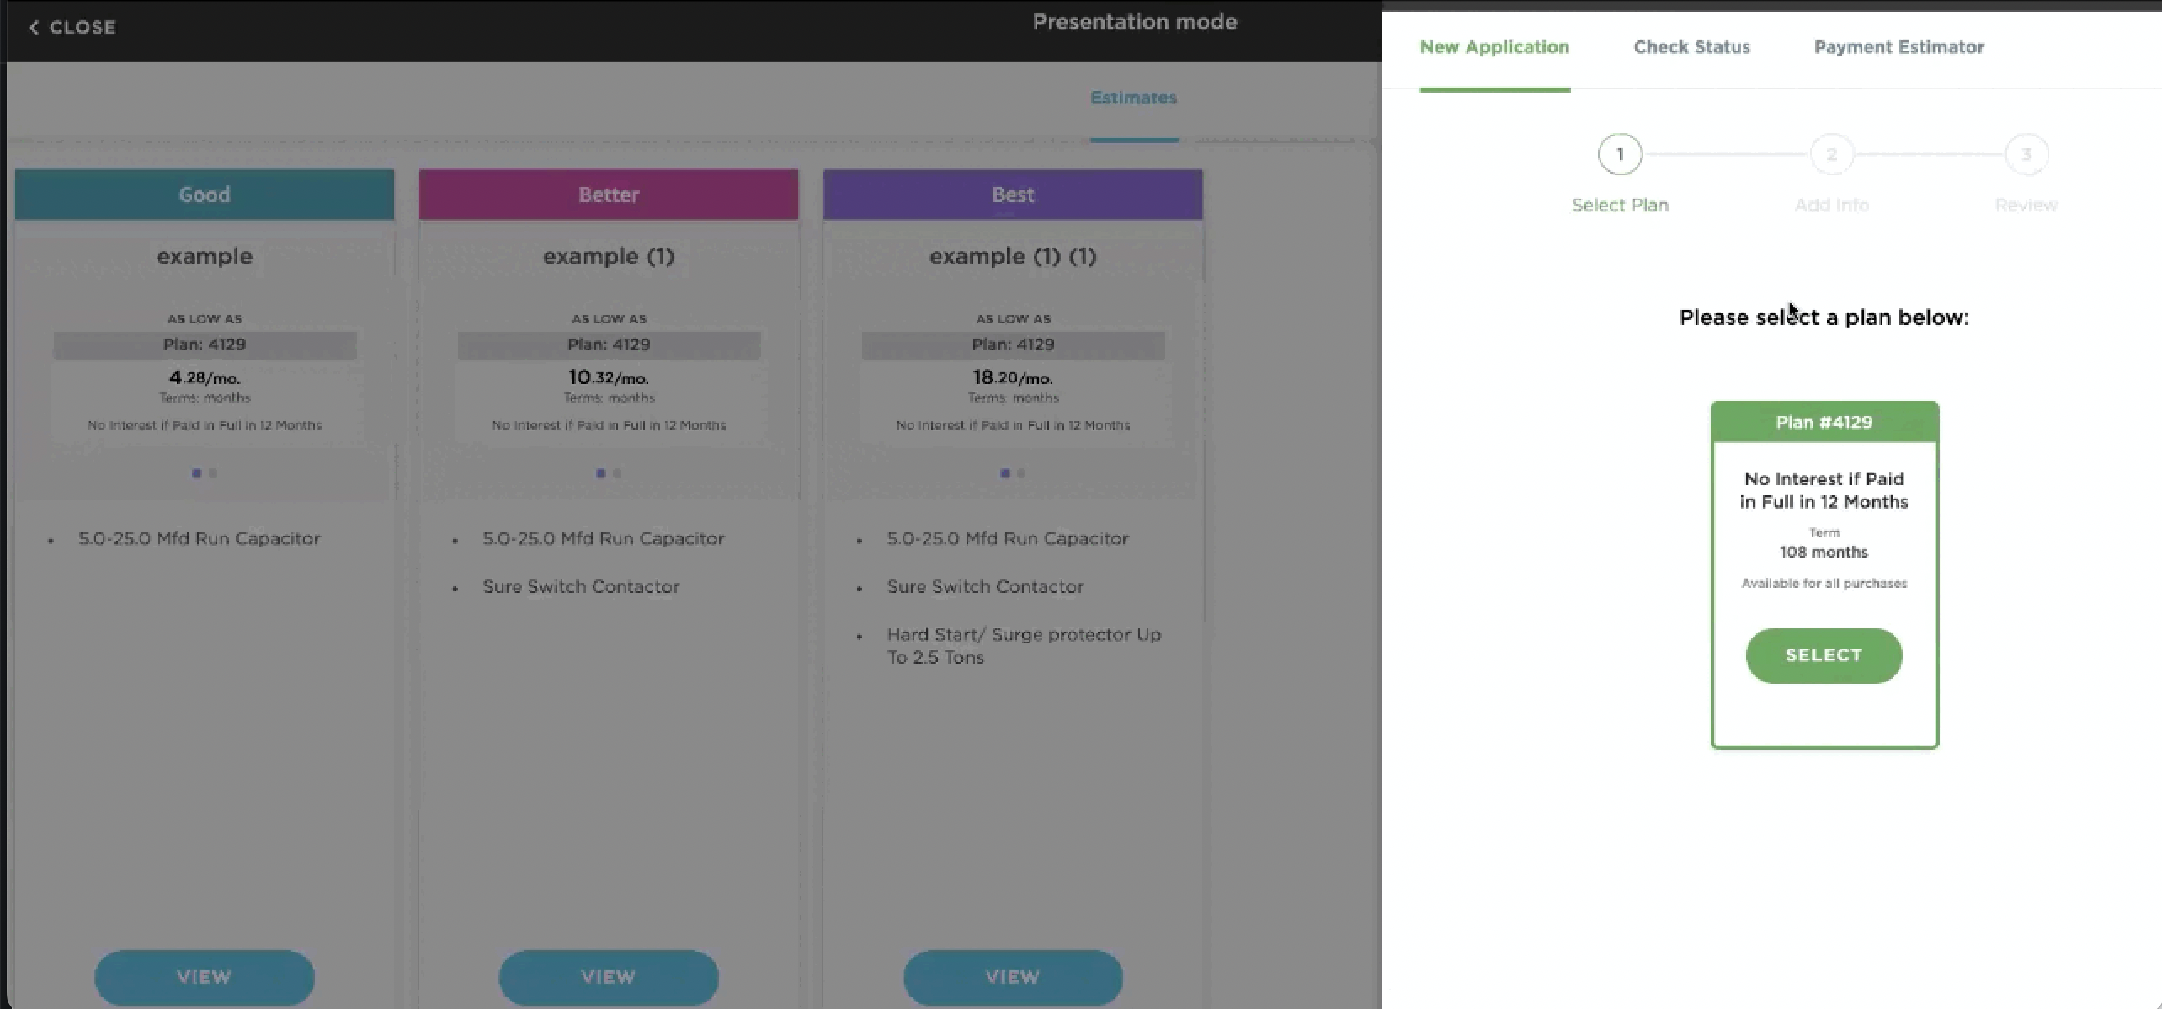
Task: Click VIEW under the Good estimate
Action: coord(205,977)
